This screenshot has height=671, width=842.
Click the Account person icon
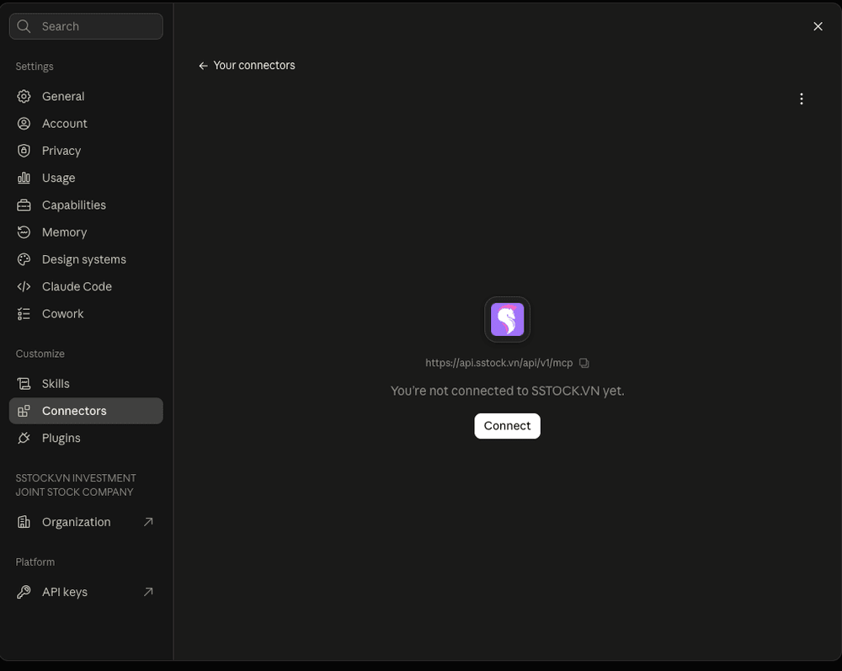point(24,124)
